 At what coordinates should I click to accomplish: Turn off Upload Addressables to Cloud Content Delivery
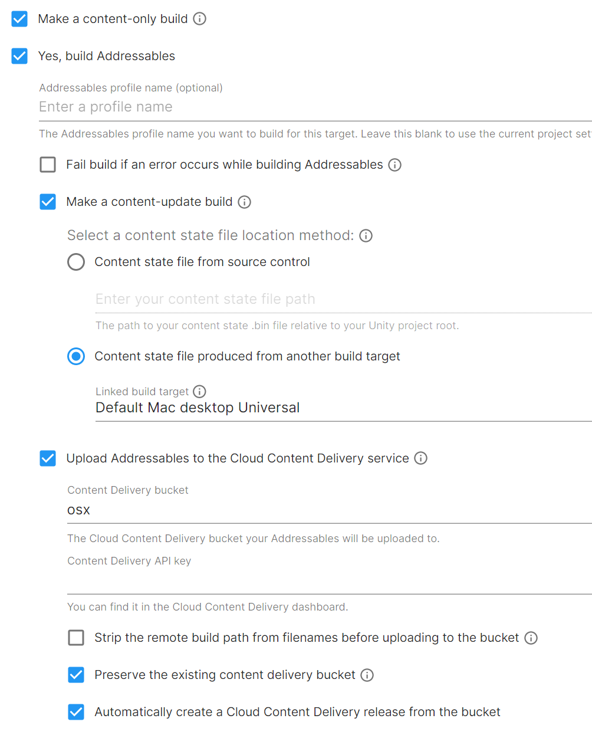click(x=48, y=458)
